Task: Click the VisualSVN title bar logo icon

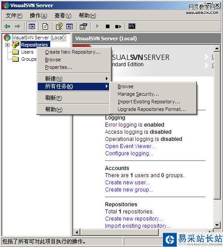Action: tap(6, 5)
